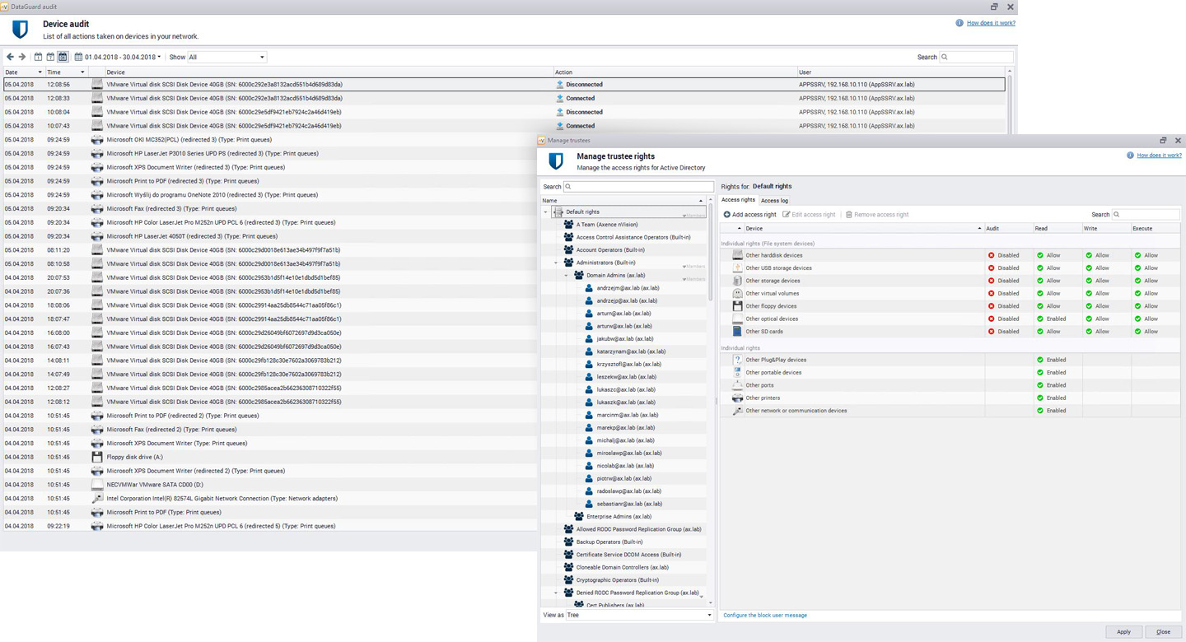Toggle Audit status for Other harddisk devices
The image size is (1186, 642).
(1004, 255)
